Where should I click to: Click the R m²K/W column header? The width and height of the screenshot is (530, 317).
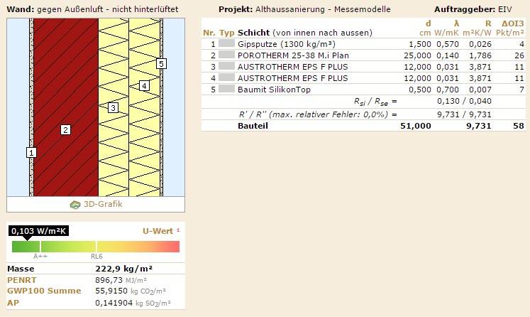[477, 28]
